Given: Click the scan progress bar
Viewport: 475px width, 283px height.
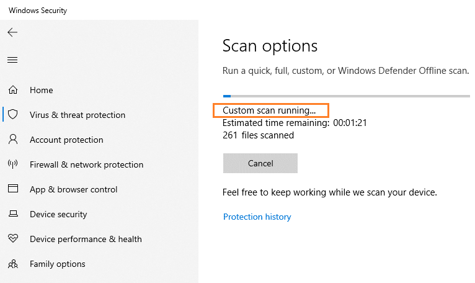Looking at the screenshot, I should 346,96.
